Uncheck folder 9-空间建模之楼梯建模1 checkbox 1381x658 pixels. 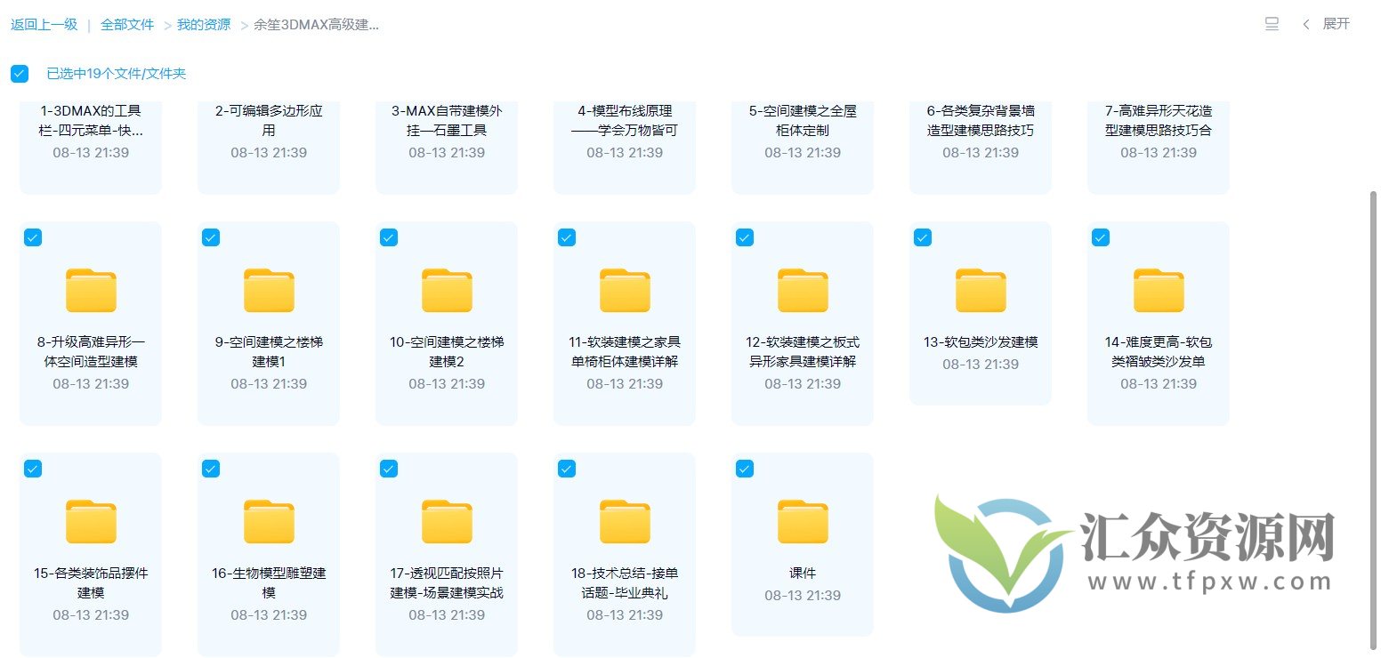point(211,237)
